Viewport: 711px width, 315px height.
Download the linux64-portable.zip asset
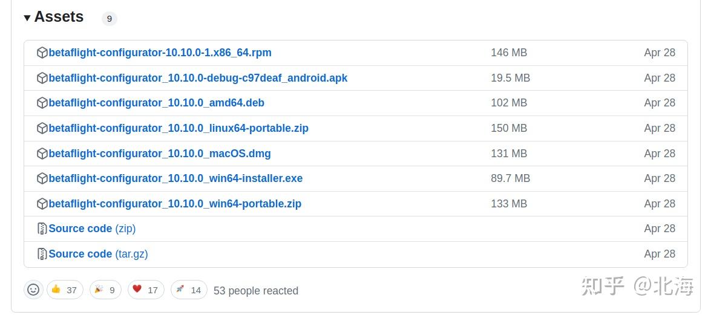(179, 128)
